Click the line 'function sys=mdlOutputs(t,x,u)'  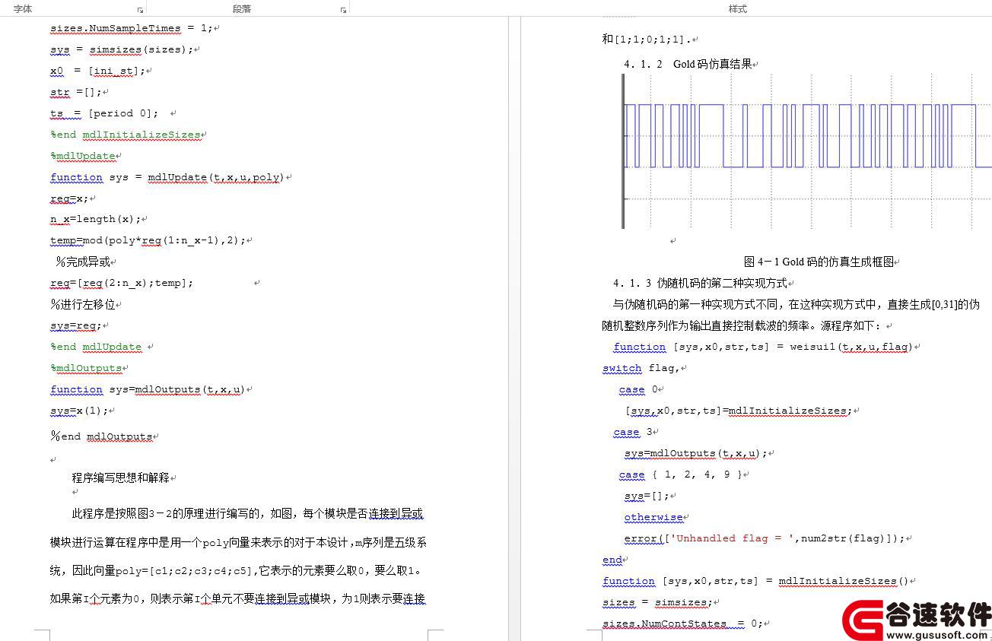148,389
